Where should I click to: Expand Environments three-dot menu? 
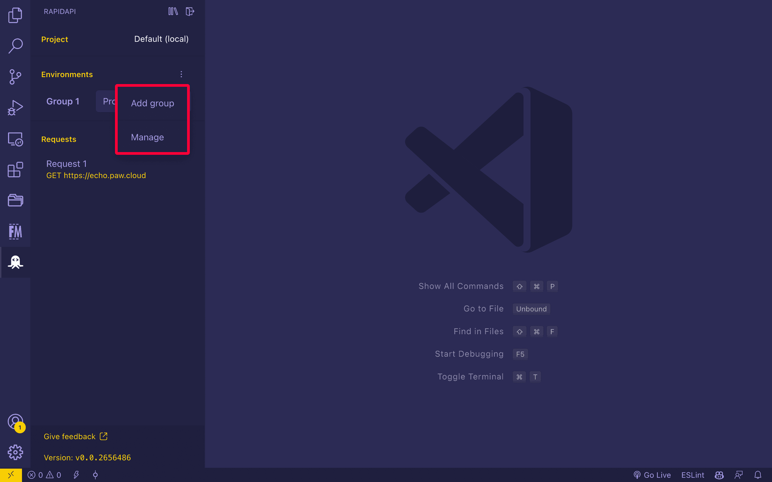181,74
